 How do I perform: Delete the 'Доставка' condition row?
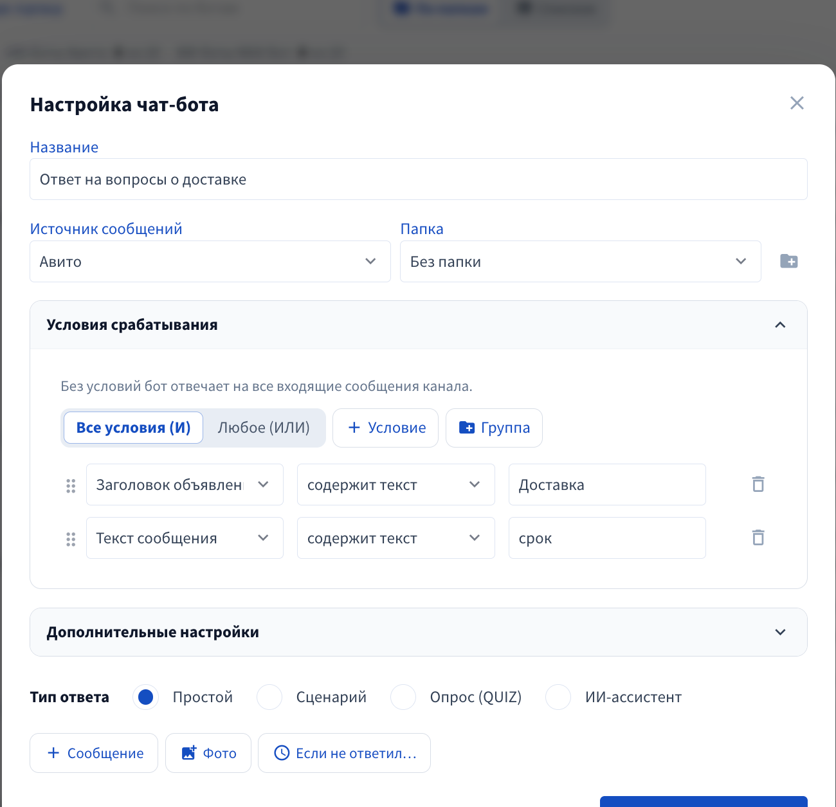click(x=758, y=484)
